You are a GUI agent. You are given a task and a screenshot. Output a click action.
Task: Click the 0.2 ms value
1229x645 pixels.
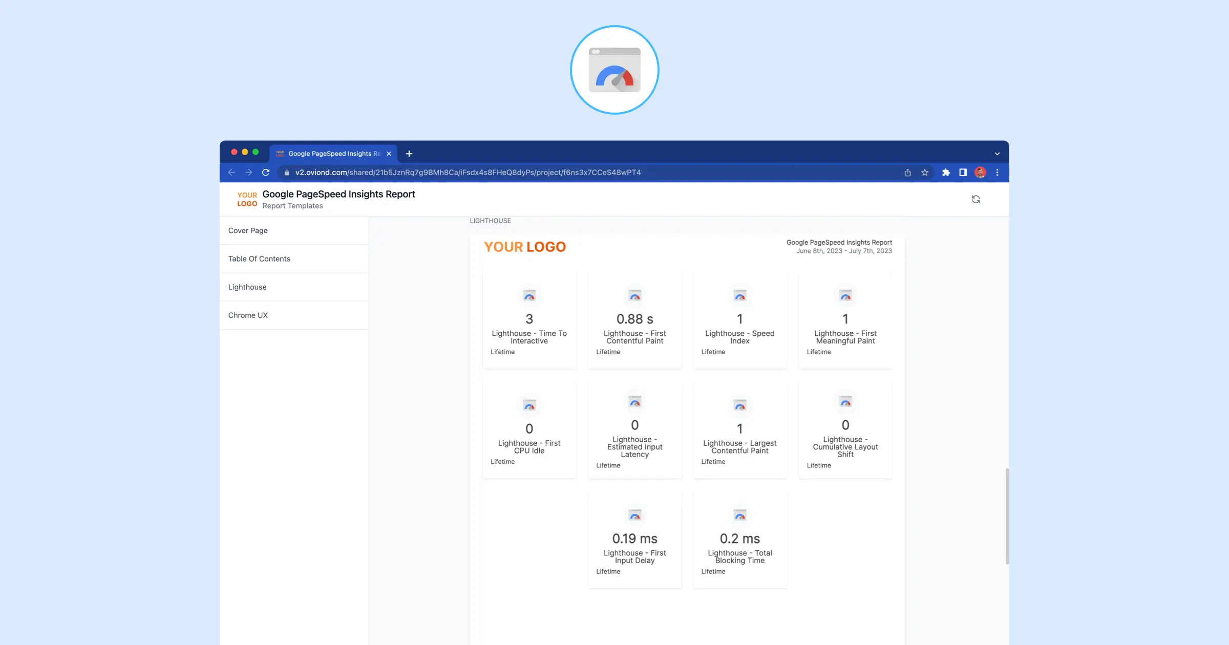click(740, 539)
